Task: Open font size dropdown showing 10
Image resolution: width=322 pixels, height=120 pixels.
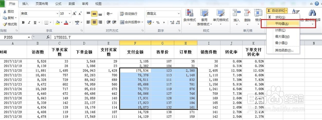Action: (x=70, y=14)
